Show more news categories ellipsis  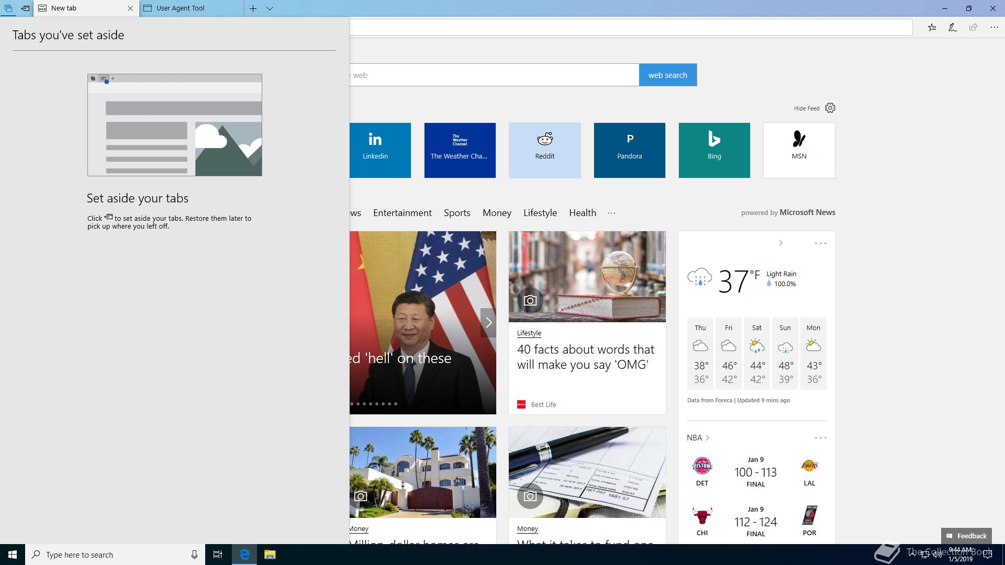coord(611,213)
